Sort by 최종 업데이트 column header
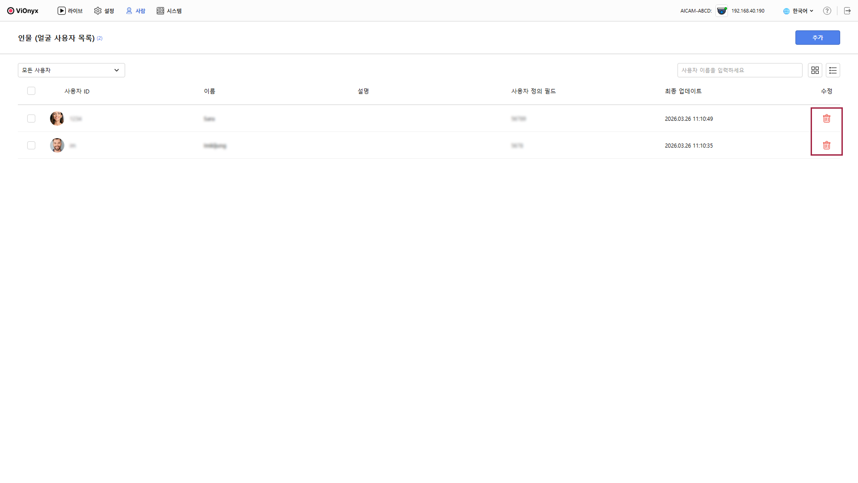Screen dimensions: 858x483 pyautogui.click(x=683, y=91)
